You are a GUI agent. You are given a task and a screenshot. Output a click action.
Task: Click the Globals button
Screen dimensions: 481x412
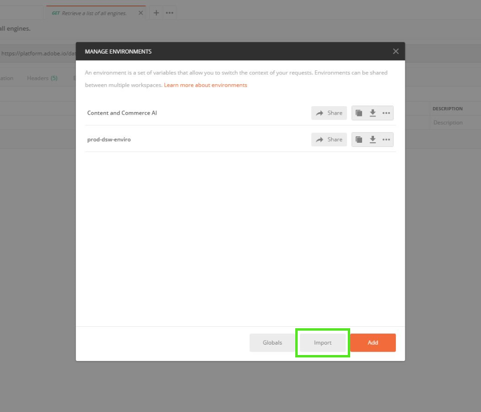pos(272,343)
